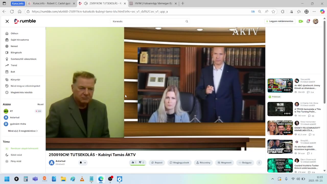Click the main video player
The width and height of the screenshot is (327, 184).
(x=155, y=89)
